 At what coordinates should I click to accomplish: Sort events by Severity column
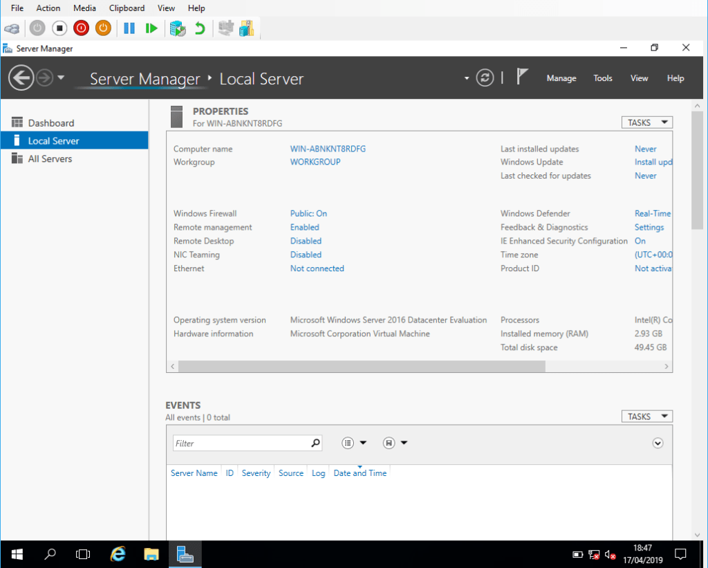[x=256, y=473]
